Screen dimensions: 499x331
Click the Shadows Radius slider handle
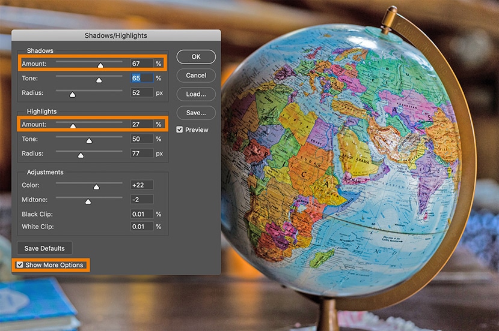(72, 95)
